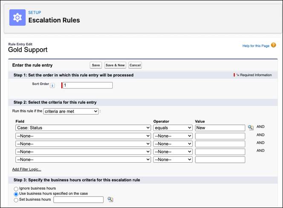Click the Escalation Rules title

[x=54, y=20]
